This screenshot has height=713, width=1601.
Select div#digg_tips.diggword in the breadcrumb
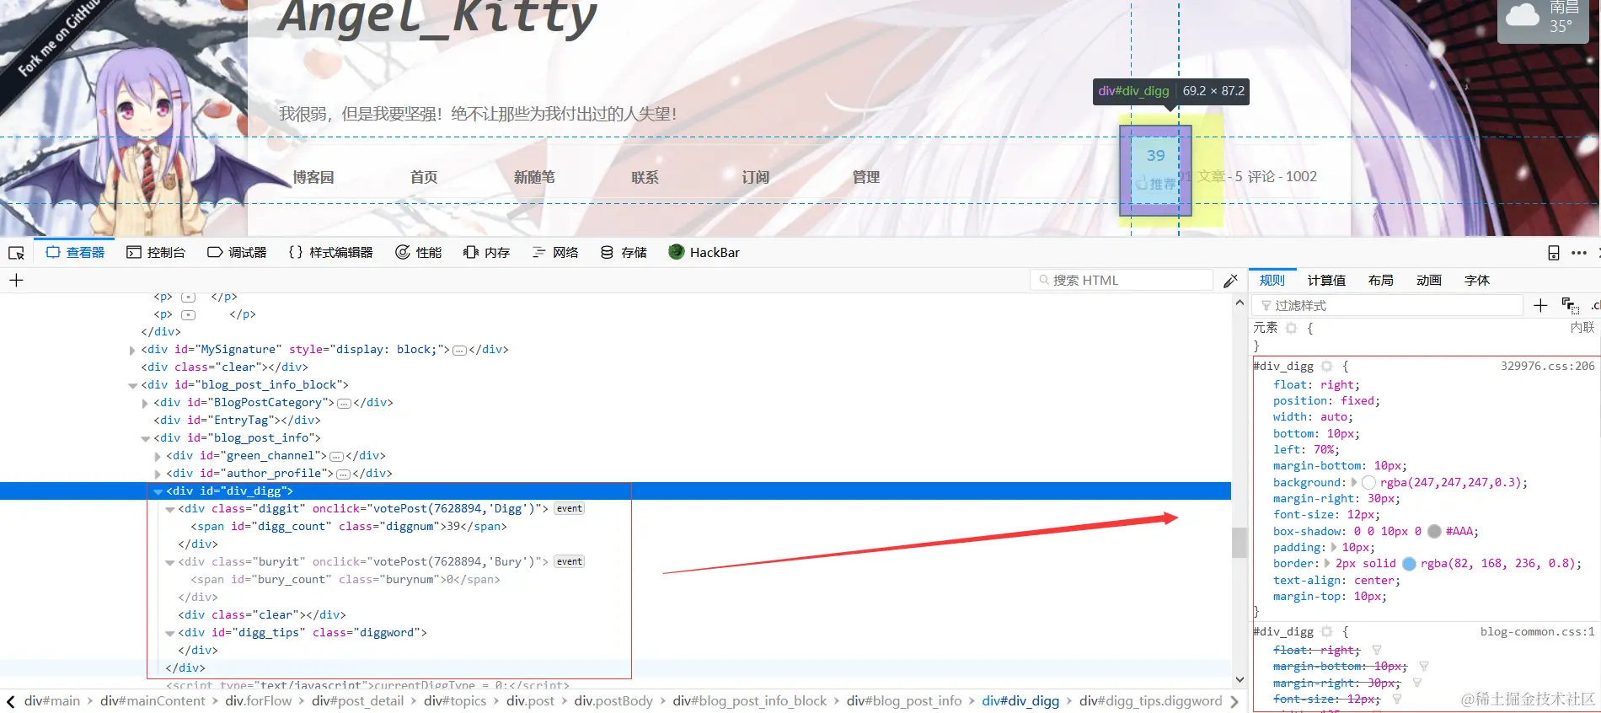pyautogui.click(x=1150, y=700)
